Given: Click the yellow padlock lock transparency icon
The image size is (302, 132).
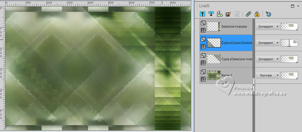Looking at the screenshot, I should [257, 14].
